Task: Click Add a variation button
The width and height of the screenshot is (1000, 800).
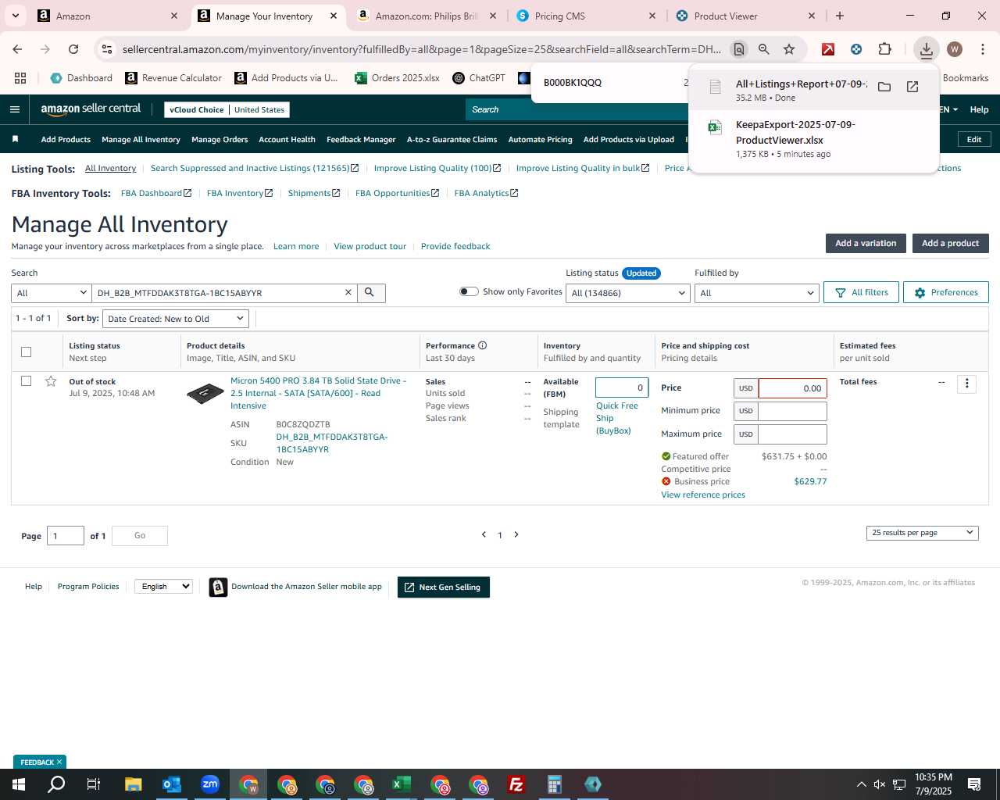Action: [866, 243]
